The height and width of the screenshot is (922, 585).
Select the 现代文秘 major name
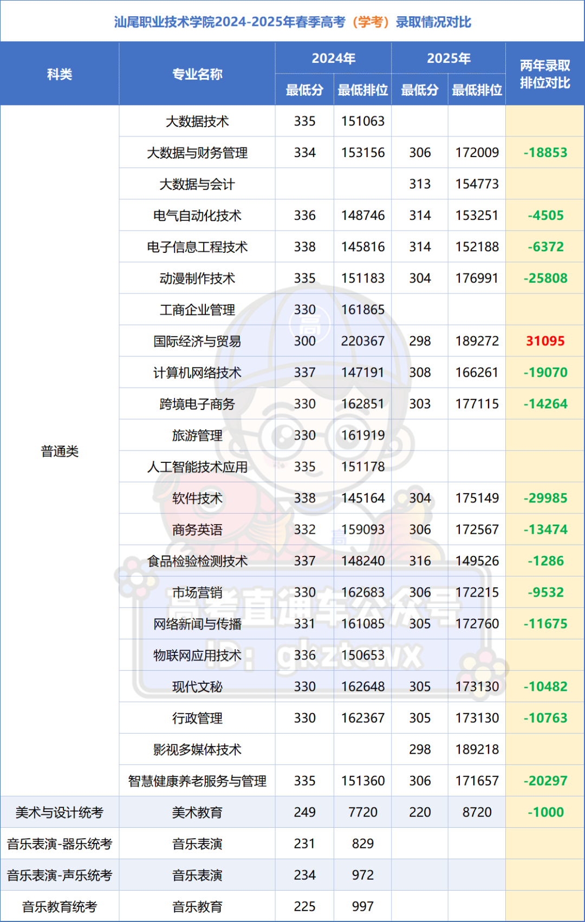pyautogui.click(x=197, y=686)
